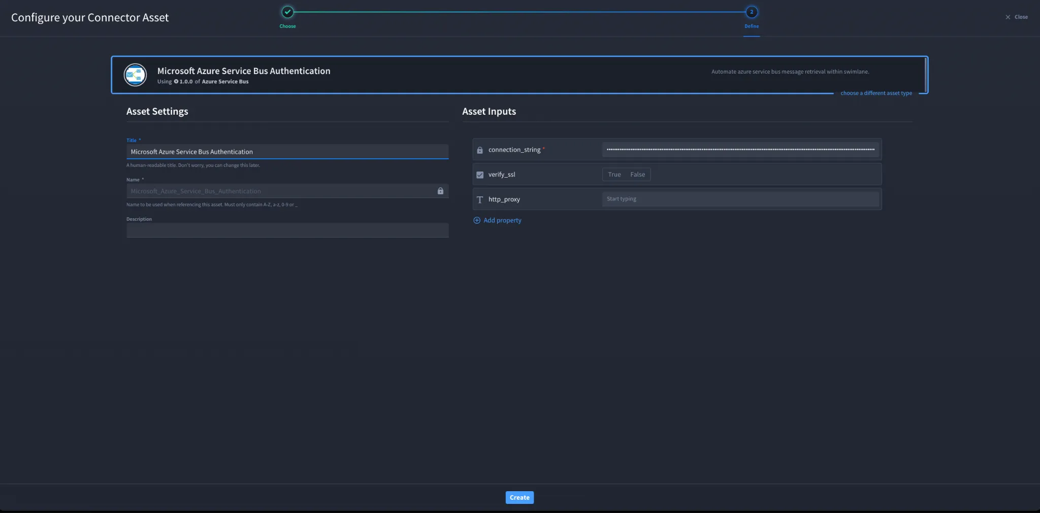
Task: Click the http_proxy label
Action: pos(504,199)
